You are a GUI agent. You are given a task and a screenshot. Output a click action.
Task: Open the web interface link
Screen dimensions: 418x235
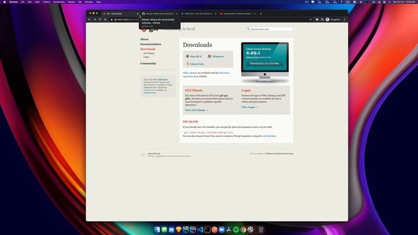pos(269,136)
